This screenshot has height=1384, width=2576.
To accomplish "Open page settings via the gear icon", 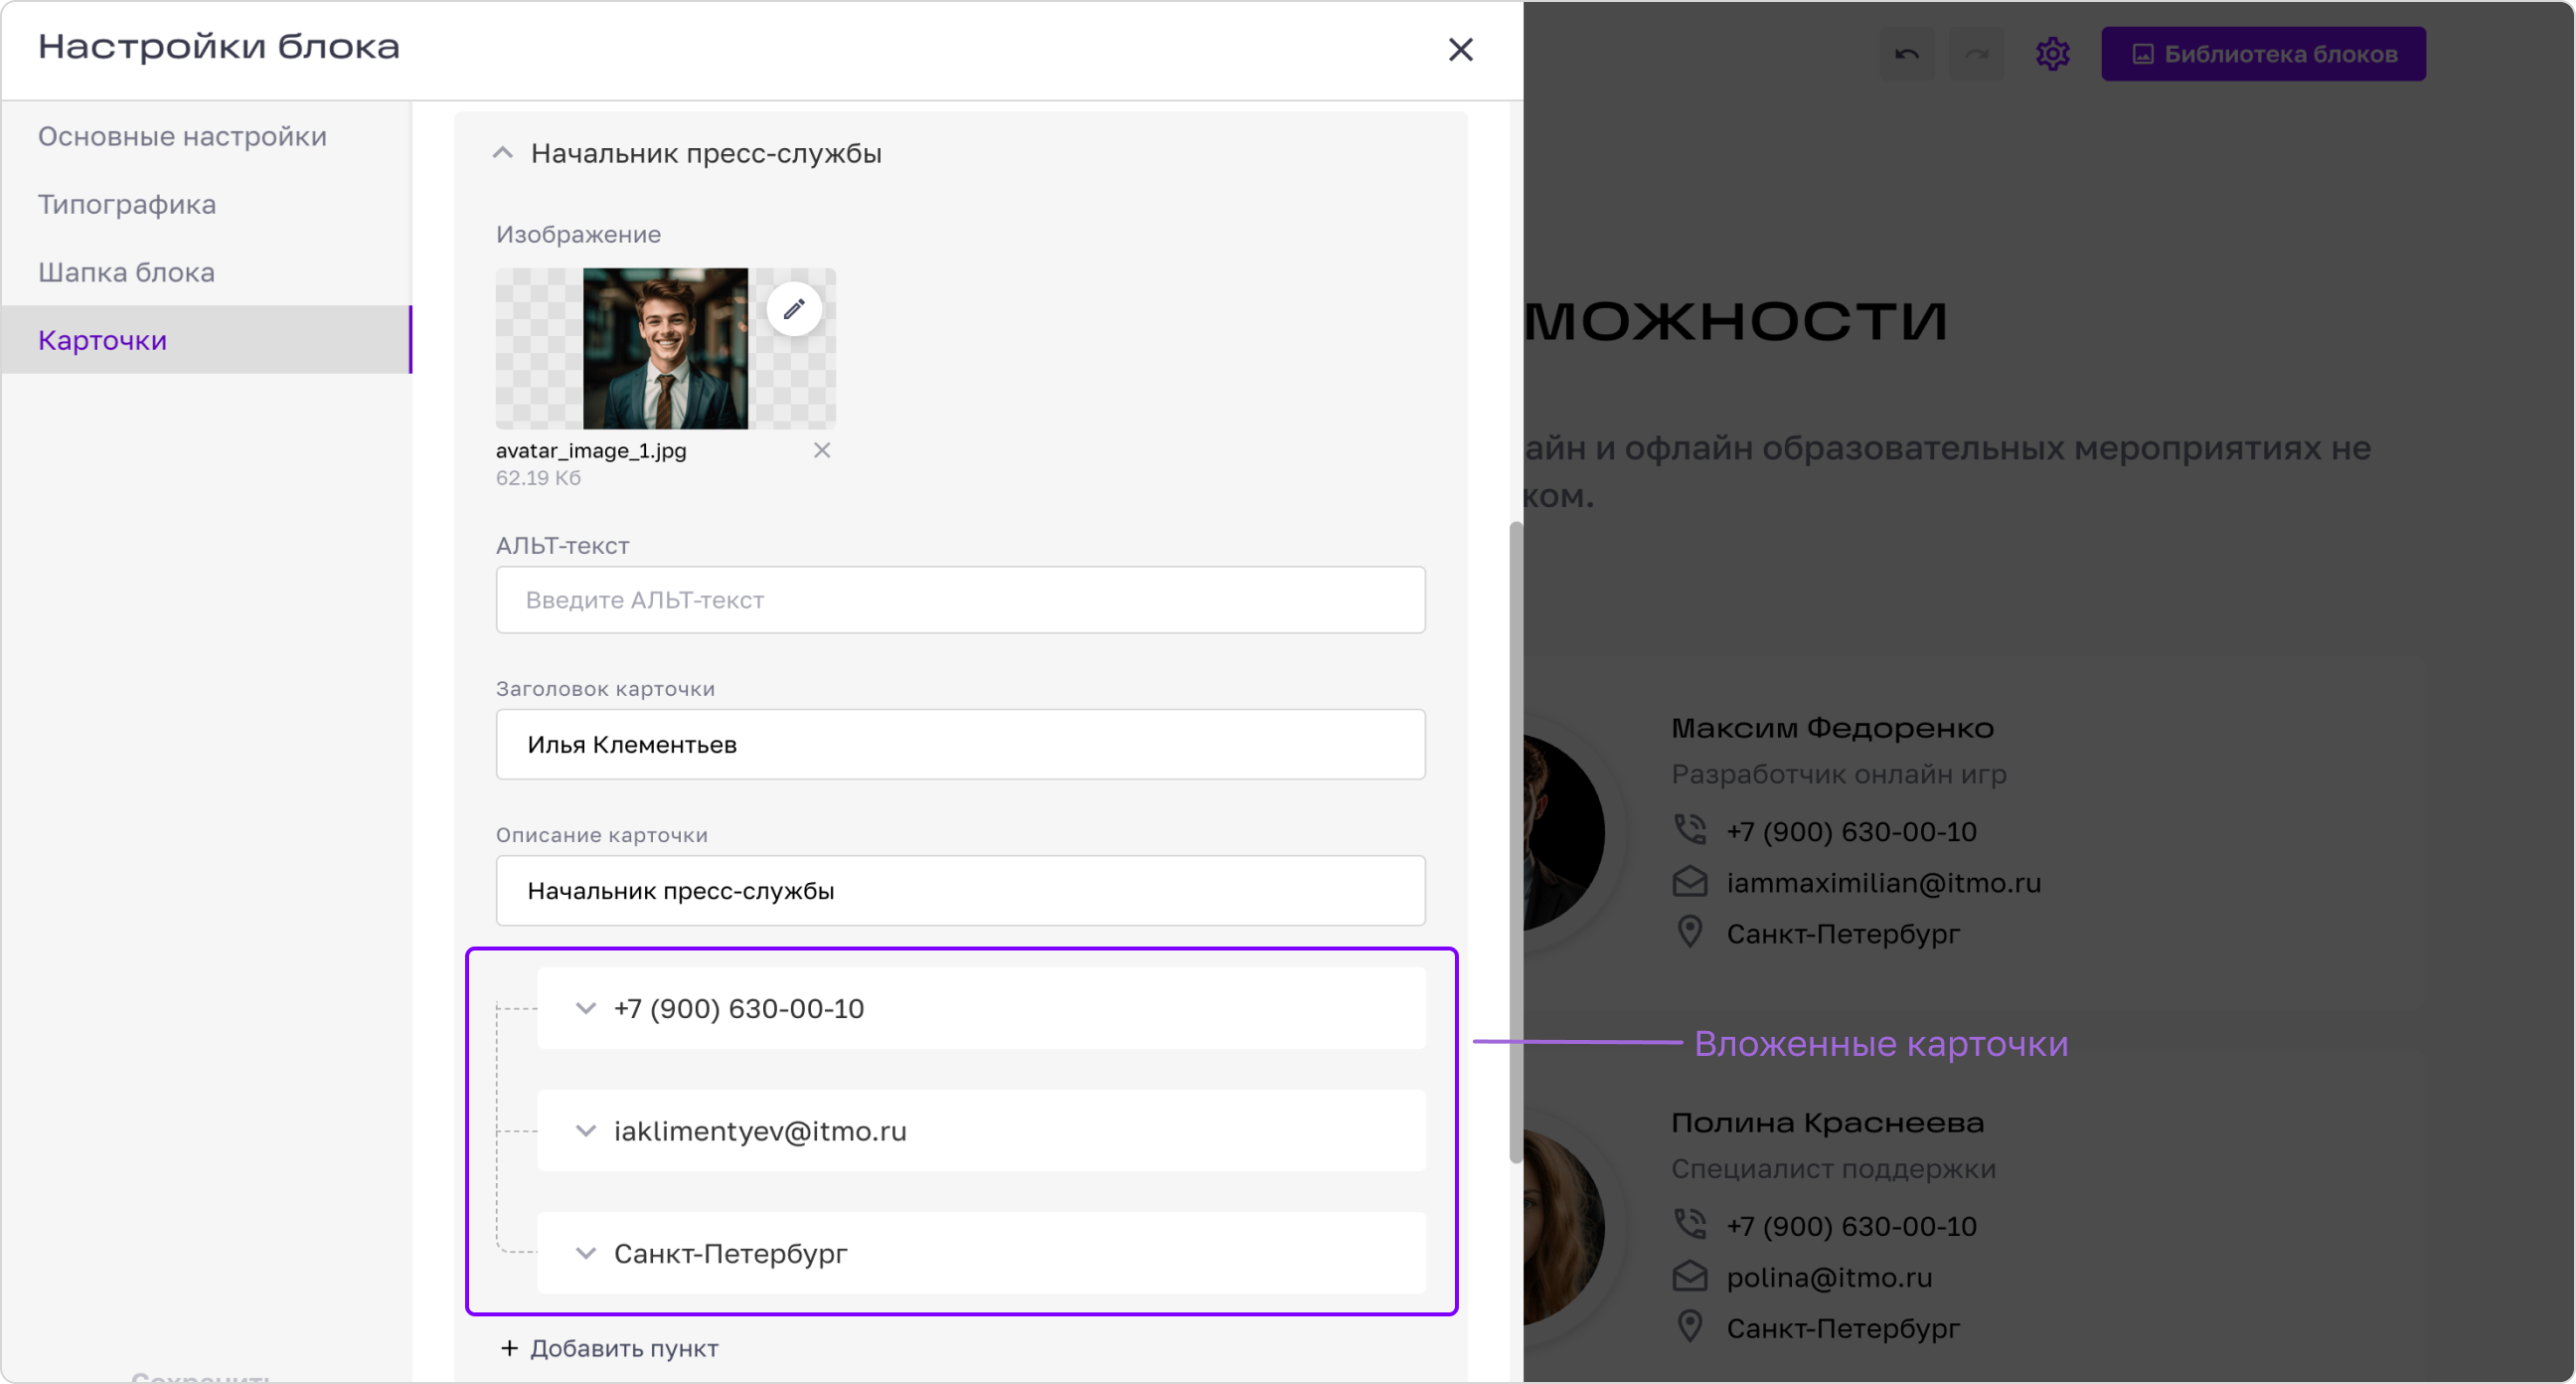I will click(x=2052, y=54).
